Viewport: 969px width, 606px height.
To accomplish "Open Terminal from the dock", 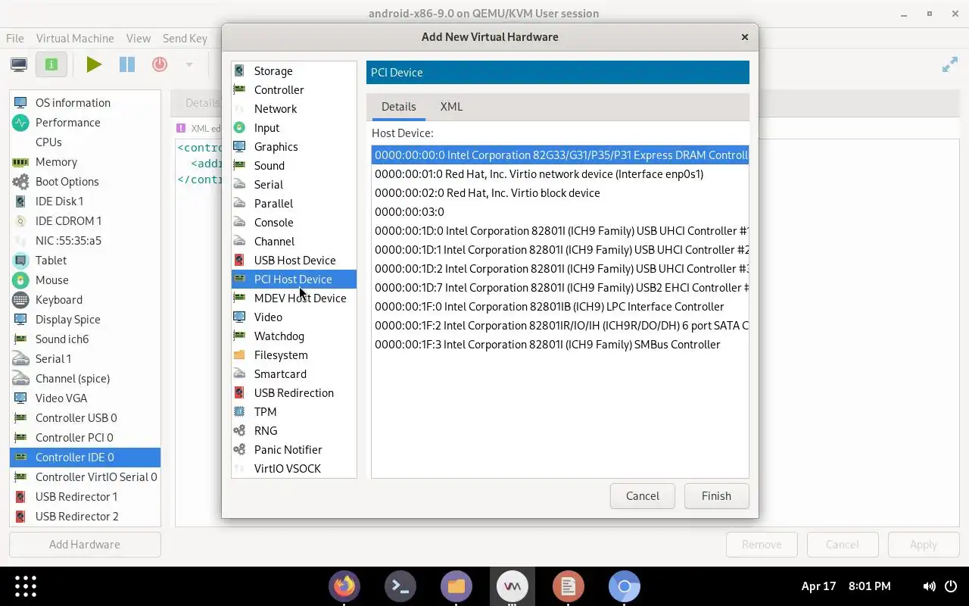I will click(x=400, y=586).
